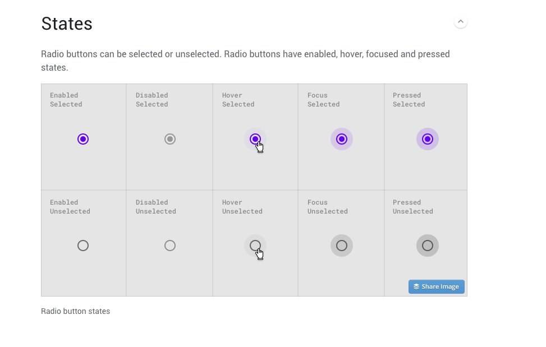The height and width of the screenshot is (347, 546).
Task: Click the Disabled Unselected label text
Action: tap(155, 207)
